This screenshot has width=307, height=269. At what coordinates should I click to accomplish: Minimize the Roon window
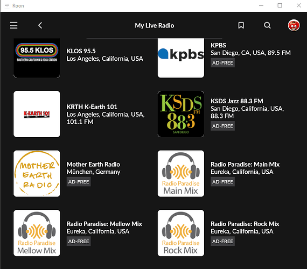coord(261,5)
